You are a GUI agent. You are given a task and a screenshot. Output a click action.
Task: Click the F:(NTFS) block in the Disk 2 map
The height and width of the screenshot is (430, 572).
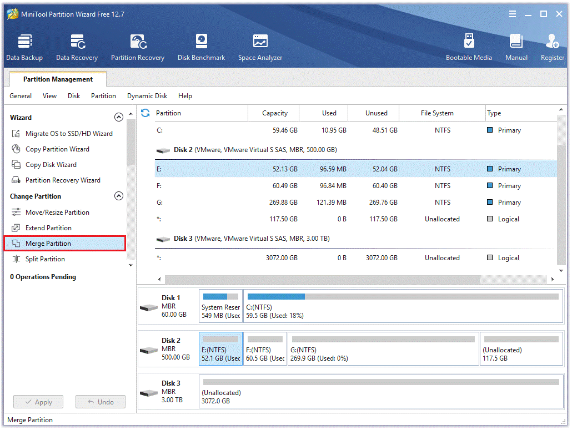tap(265, 350)
